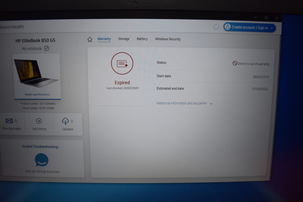303x202 pixels.
Task: Click the My notebook label
Action: pyautogui.click(x=32, y=48)
